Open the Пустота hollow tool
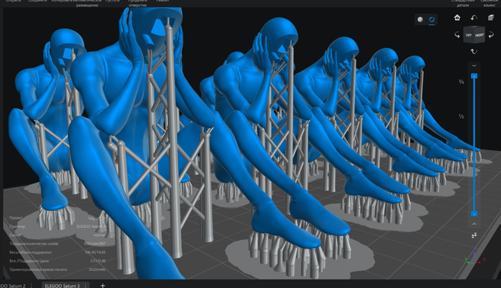This screenshot has width=501, height=288. pos(112,3)
